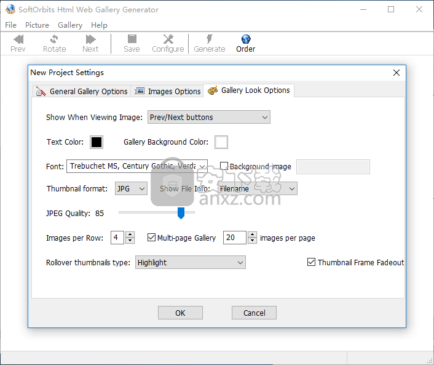Click the background image path field
Viewport: 434px width, 365px height.
click(333, 167)
